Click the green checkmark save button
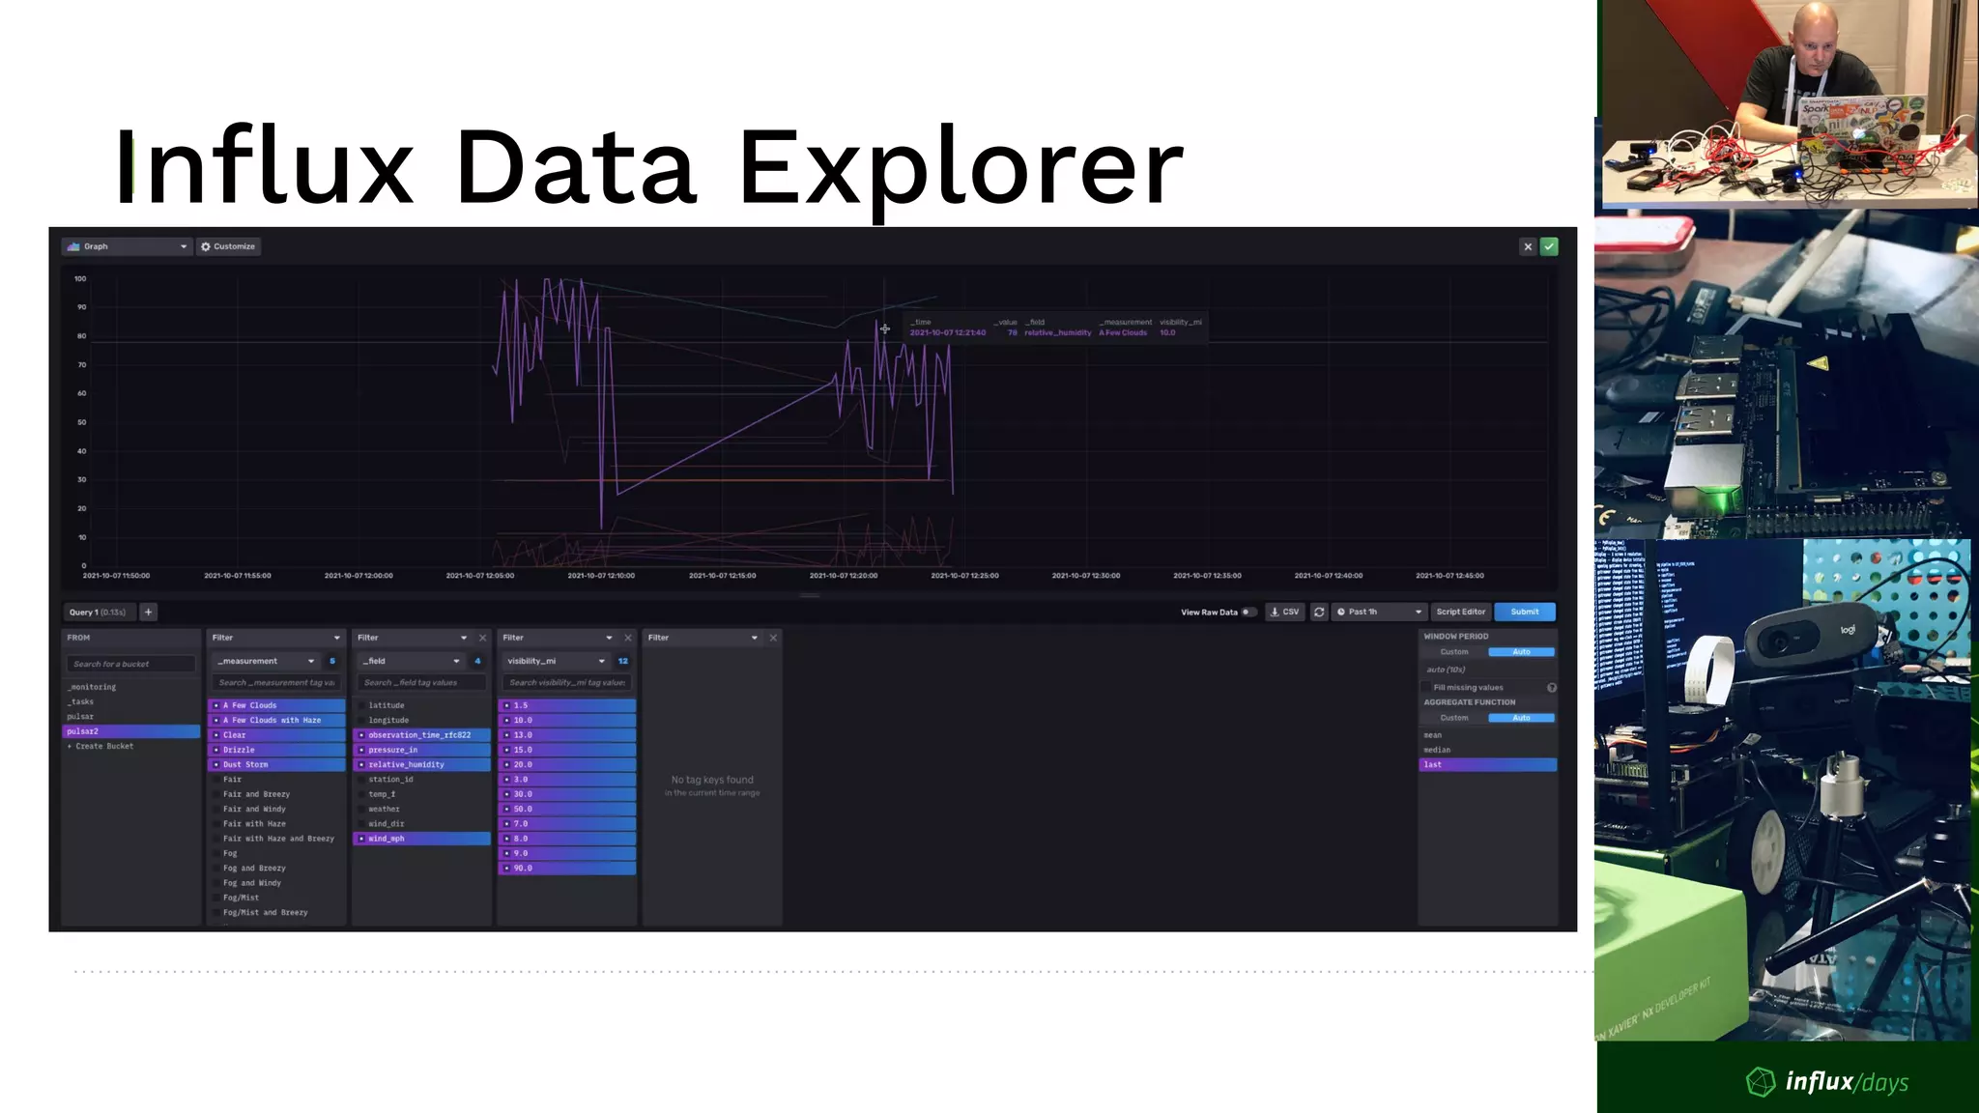1979x1113 pixels. pyautogui.click(x=1549, y=246)
